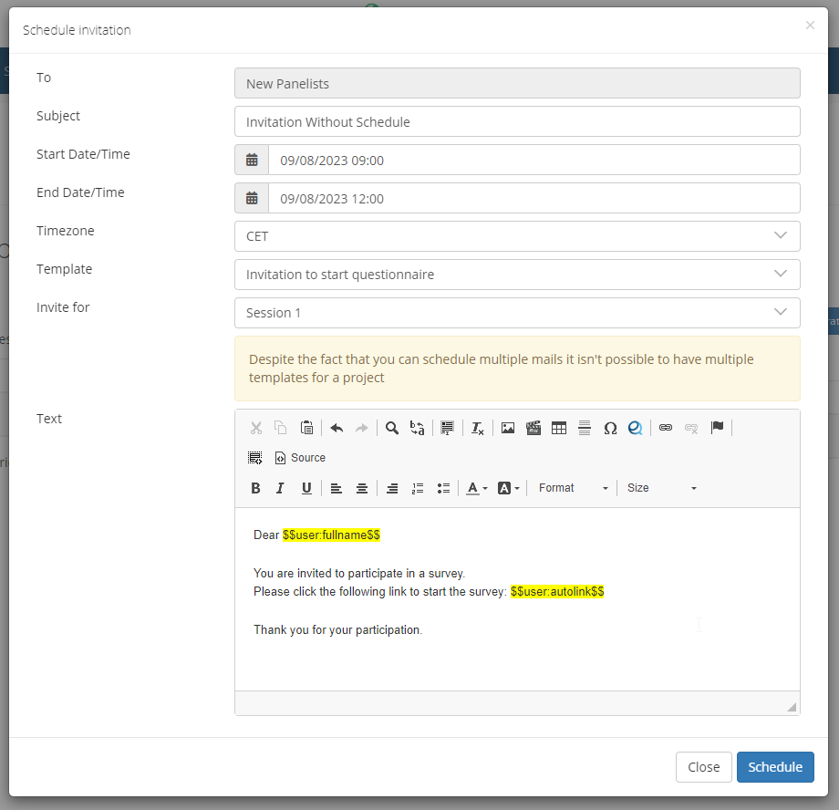Open the Invite for Session 1 dropdown

pos(517,313)
